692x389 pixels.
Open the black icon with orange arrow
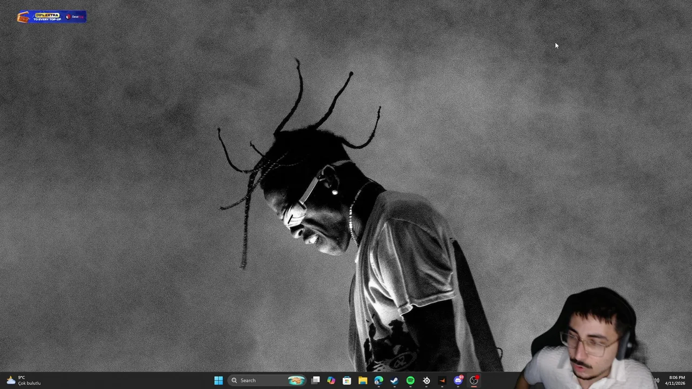click(442, 380)
